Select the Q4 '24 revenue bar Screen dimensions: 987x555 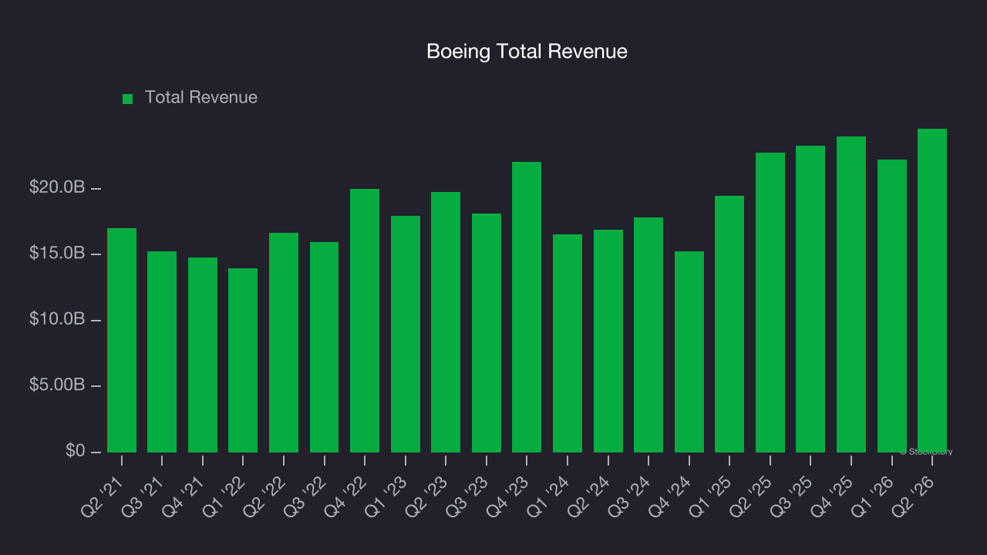[689, 351]
